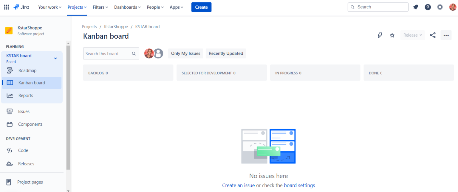Open Releases in the sidebar
This screenshot has height=192, width=458.
26,163
